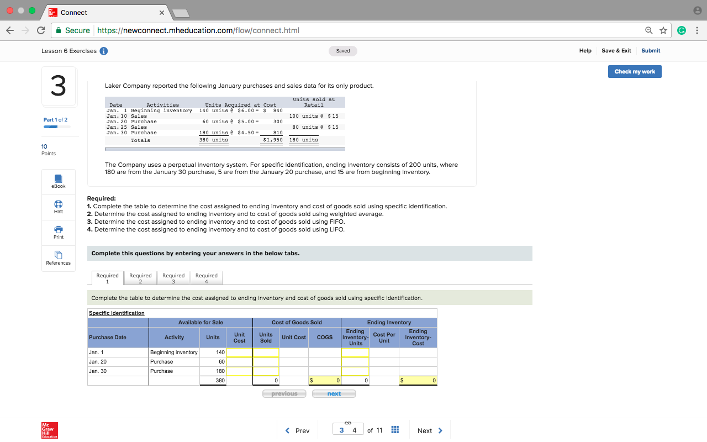Click the Submit link
The width and height of the screenshot is (707, 442).
point(650,50)
